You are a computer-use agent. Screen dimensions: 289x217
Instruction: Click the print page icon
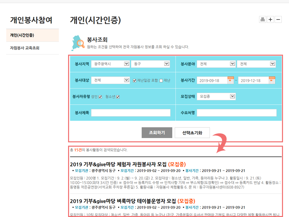click(x=263, y=19)
